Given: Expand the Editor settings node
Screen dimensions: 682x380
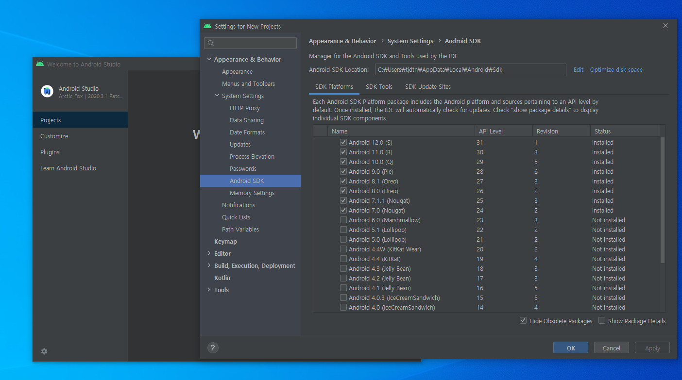Looking at the screenshot, I should click(209, 253).
